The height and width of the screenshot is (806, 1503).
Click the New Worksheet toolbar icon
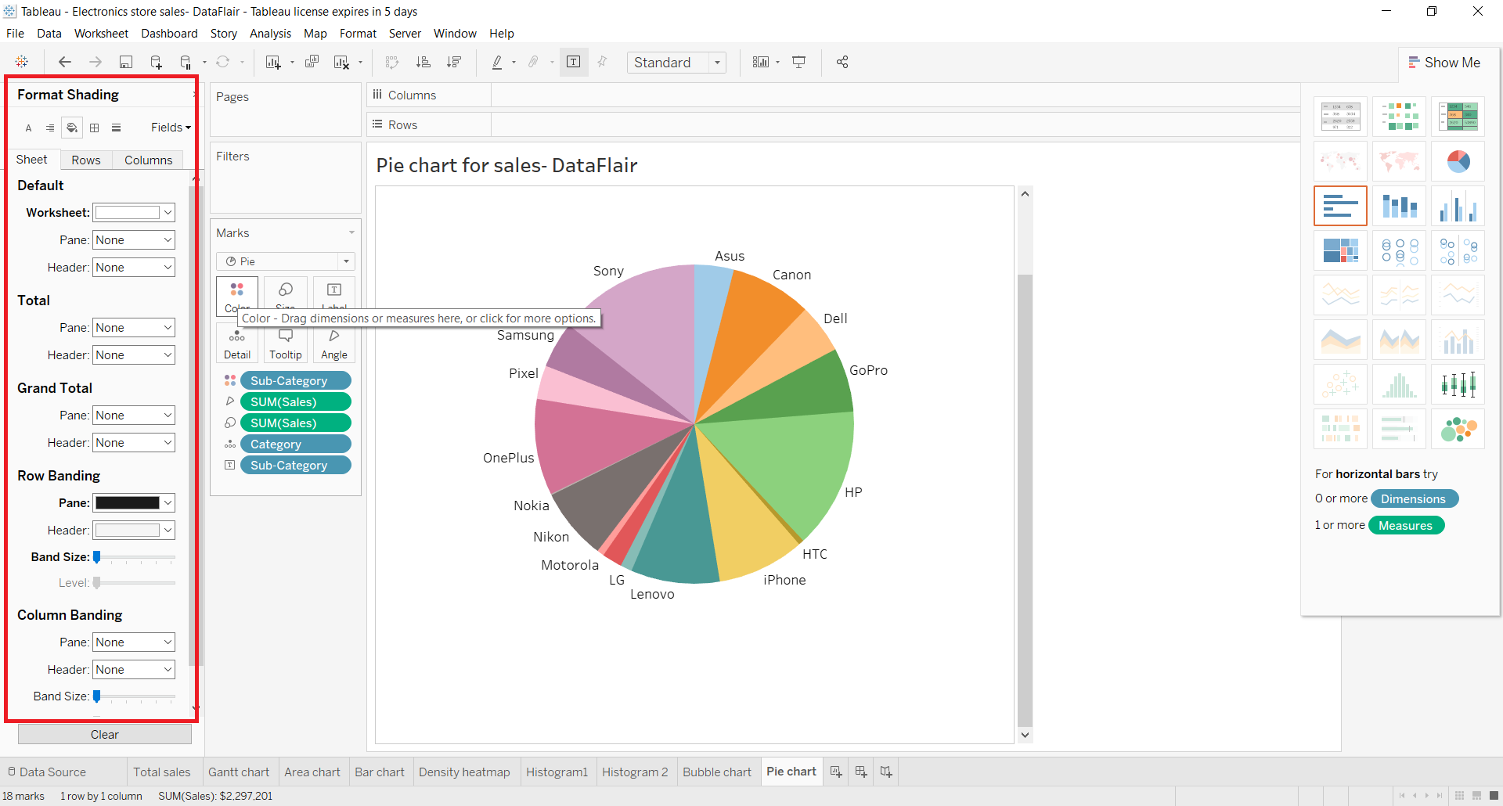273,62
